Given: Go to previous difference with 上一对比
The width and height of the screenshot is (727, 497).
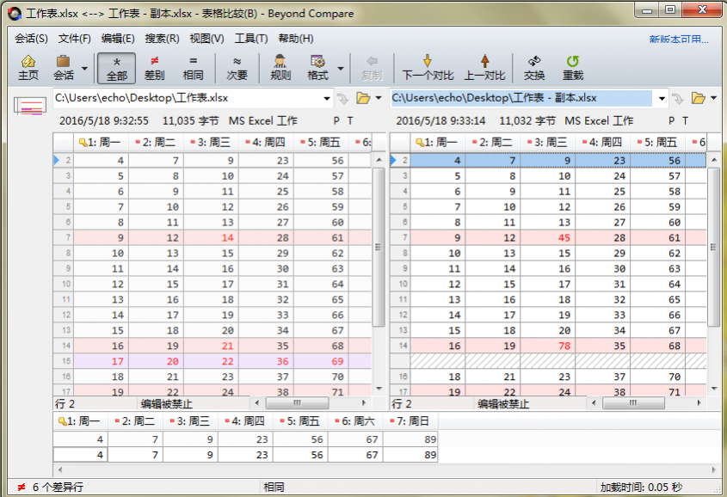Looking at the screenshot, I should [x=484, y=68].
